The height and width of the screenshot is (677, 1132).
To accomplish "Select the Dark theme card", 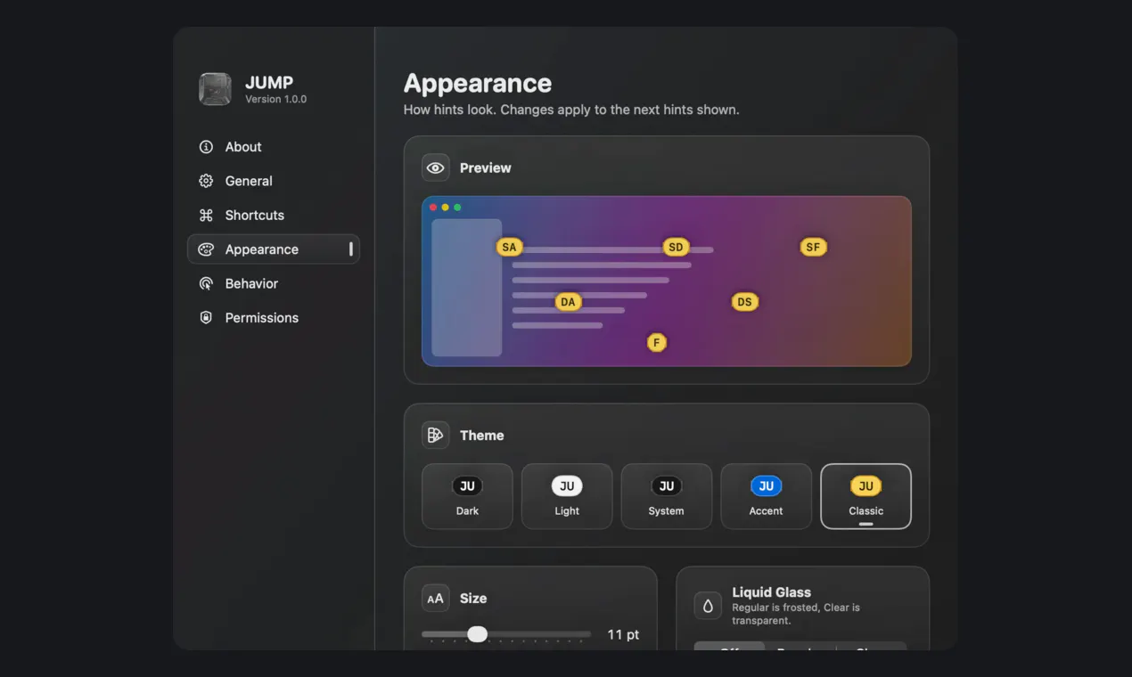I will pos(467,496).
